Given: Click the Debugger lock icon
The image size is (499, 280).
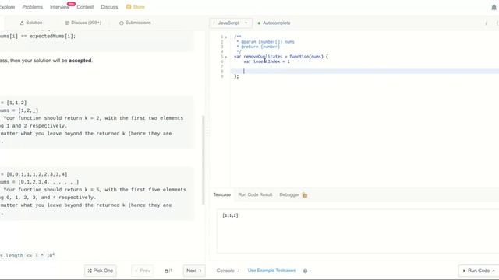Looking at the screenshot, I should (305, 195).
